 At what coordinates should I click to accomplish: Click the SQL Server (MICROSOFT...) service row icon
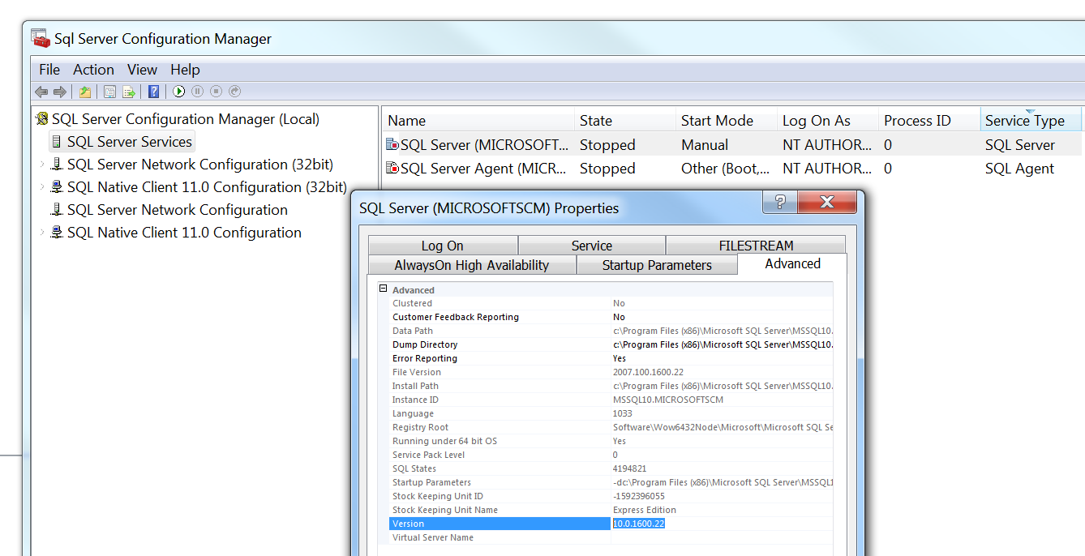392,145
